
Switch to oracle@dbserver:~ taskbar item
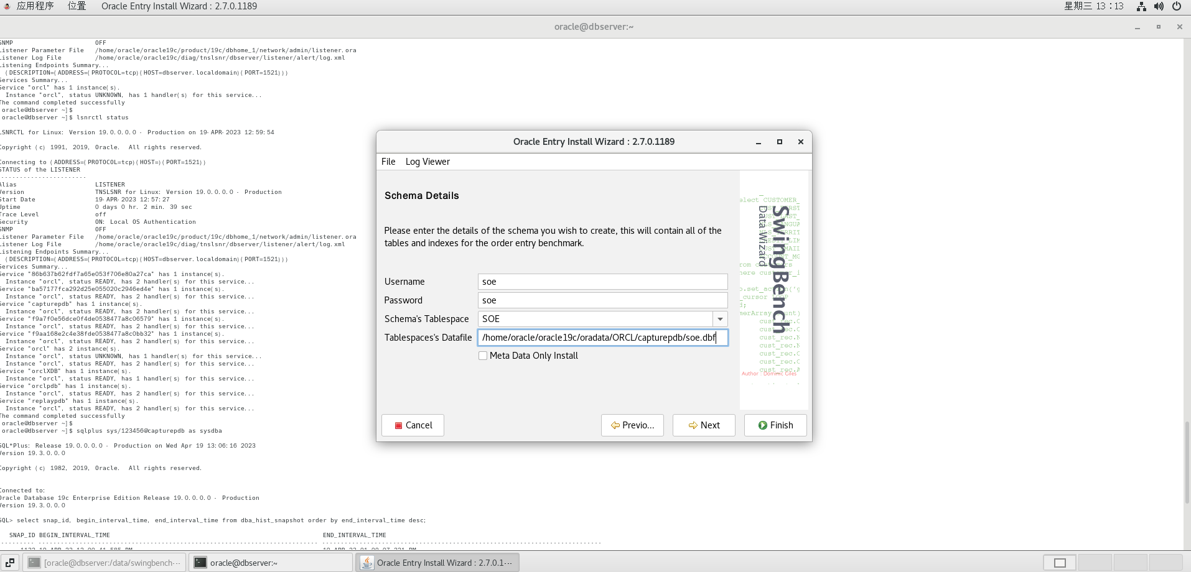[x=271, y=563]
